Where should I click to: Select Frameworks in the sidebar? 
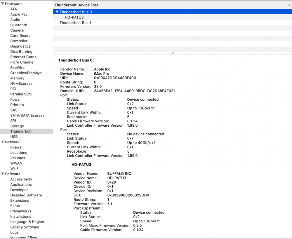tap(21, 211)
